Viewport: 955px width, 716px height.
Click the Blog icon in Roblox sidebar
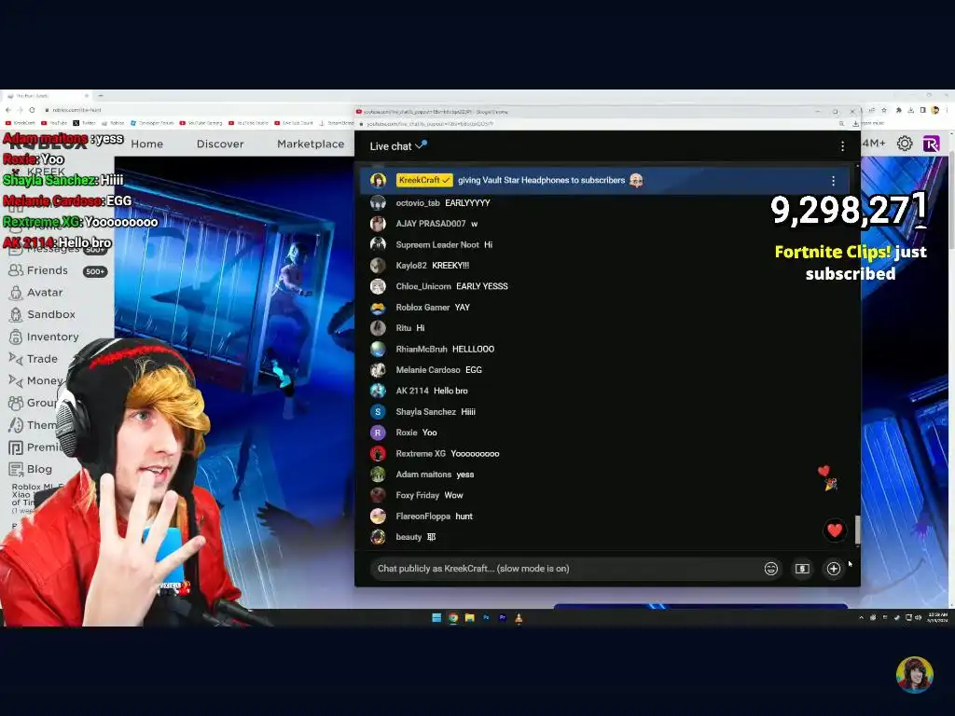(16, 469)
